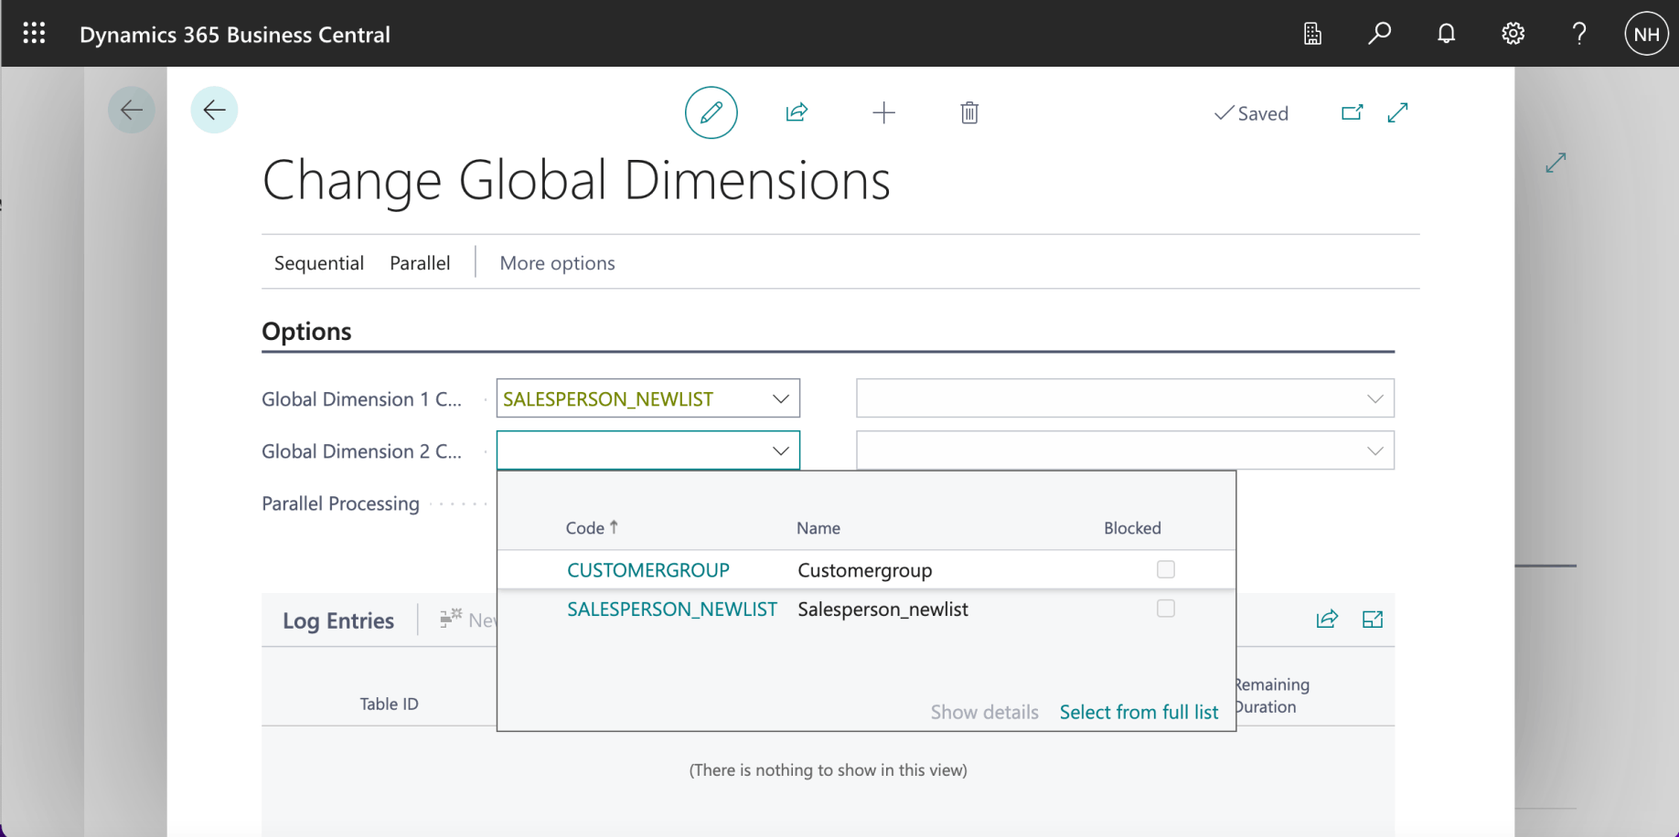The width and height of the screenshot is (1679, 837).
Task: Choose the CUSTOMERGROUP code entry
Action: tap(647, 570)
